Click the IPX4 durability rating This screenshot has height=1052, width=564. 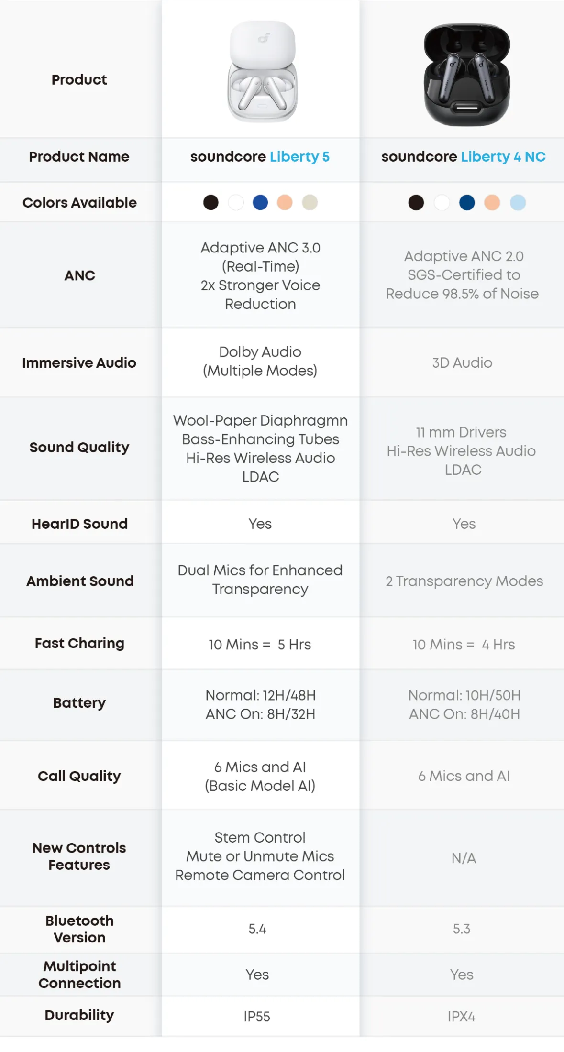(461, 1017)
